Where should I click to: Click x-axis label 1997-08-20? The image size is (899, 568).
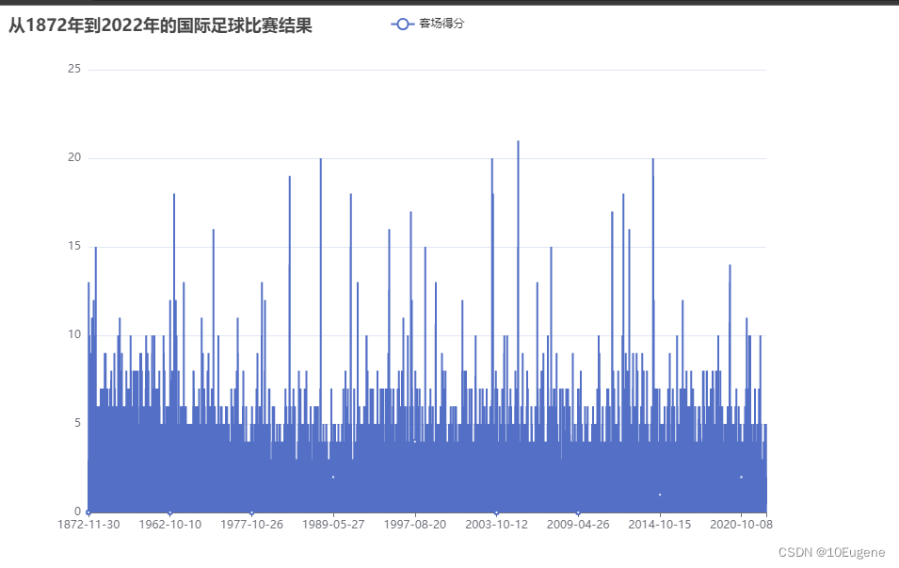tap(414, 525)
